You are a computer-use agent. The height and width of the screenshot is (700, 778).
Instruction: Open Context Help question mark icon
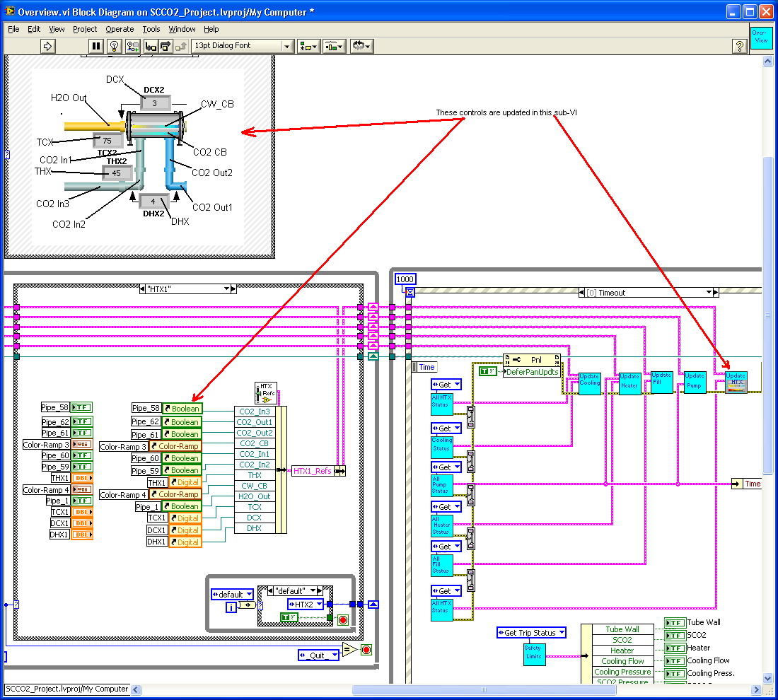click(x=740, y=46)
